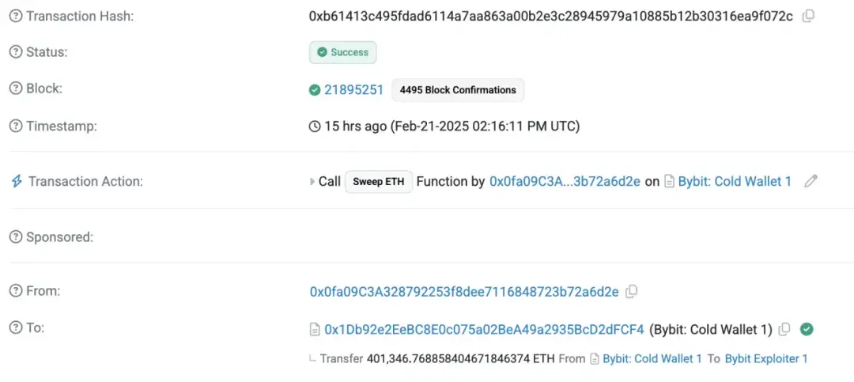Expand the Transaction Action call details
This screenshot has height=382, width=854.
click(x=312, y=181)
